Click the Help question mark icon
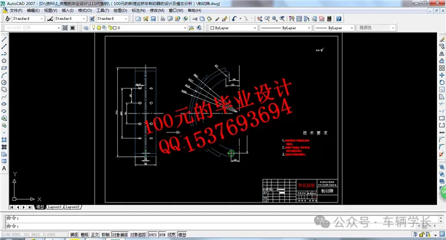This screenshot has height=240, width=446. (x=338, y=19)
